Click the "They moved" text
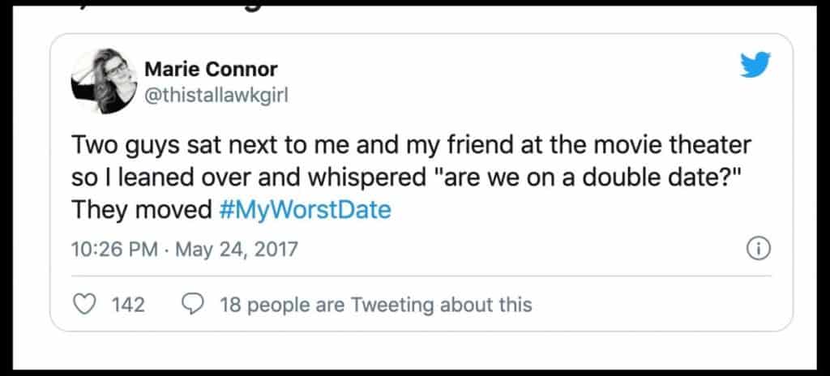Image resolution: width=830 pixels, height=376 pixels. [142, 210]
